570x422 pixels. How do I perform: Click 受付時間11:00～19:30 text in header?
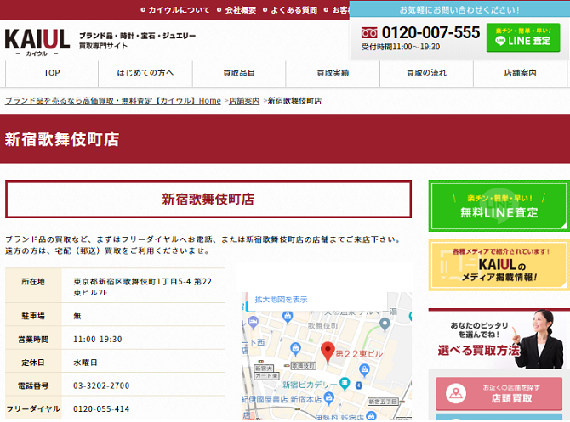[401, 47]
